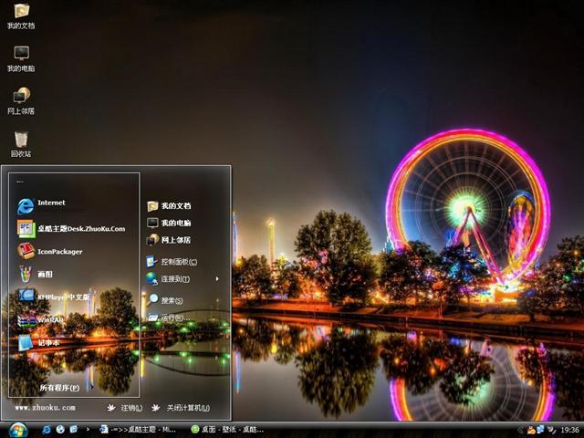
Task: Open Internet Explorer from the start menu
Action: tap(50, 203)
